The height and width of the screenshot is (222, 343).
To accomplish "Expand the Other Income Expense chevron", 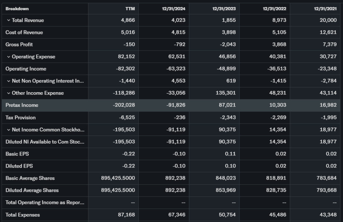I will click(x=8, y=93).
